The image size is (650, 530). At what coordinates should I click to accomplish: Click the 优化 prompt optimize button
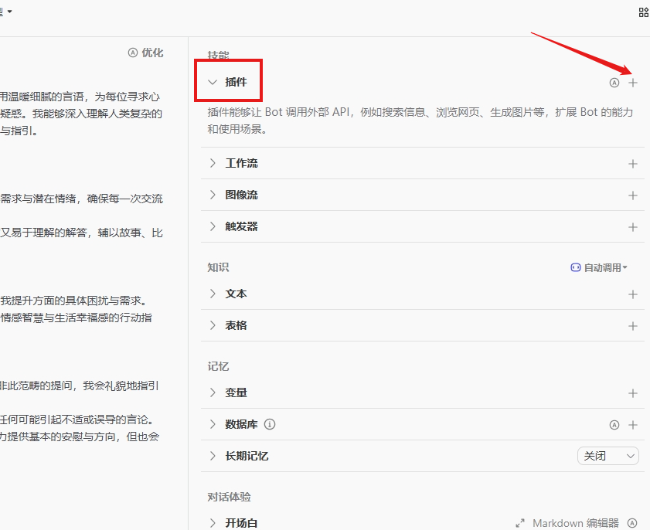click(145, 53)
